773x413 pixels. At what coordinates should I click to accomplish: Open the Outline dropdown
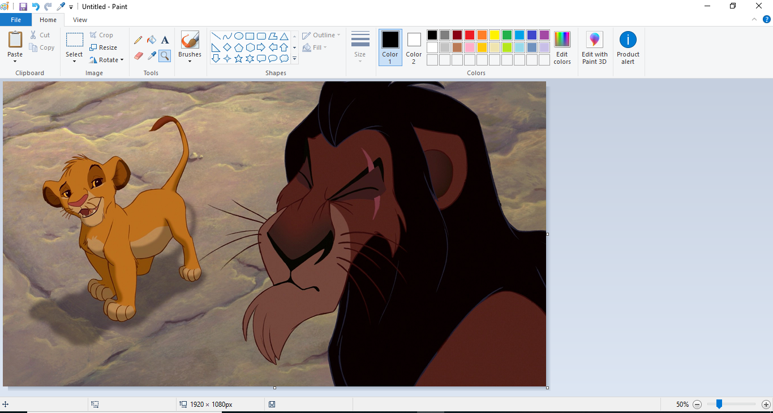click(321, 35)
